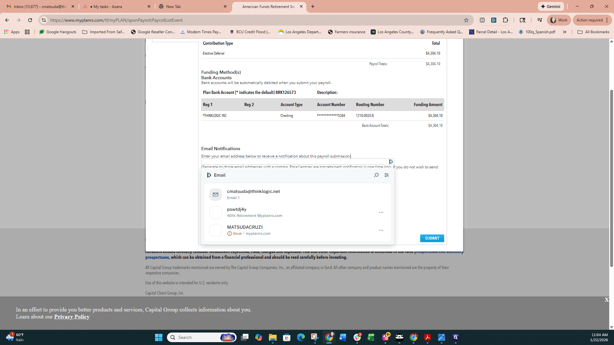Click the Gemini button
The image size is (614, 345).
click(x=551, y=6)
